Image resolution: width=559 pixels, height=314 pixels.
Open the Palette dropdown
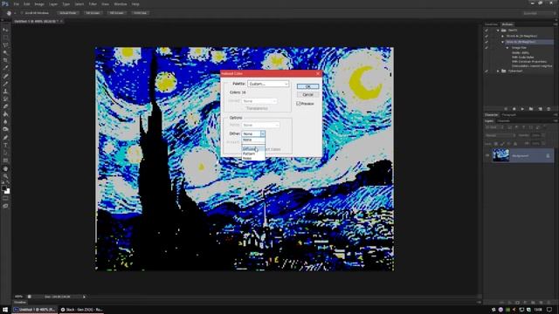tap(268, 84)
